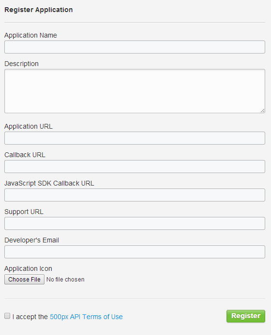Click the Application Name label
This screenshot has height=335, width=271.
tap(30, 35)
